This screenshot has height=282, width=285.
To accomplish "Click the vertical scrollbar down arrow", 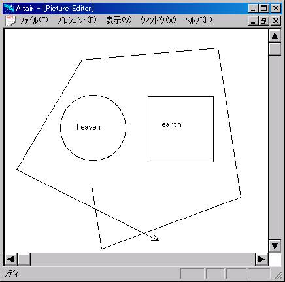I will click(x=275, y=246).
